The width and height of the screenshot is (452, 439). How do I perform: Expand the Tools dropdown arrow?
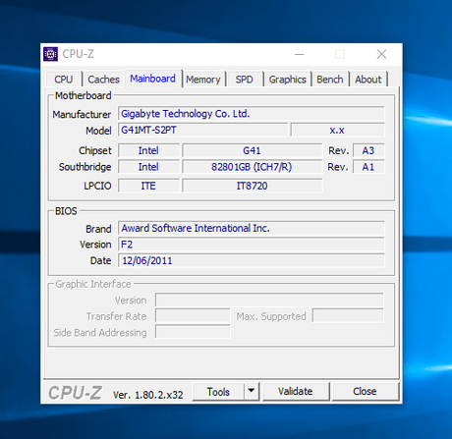pyautogui.click(x=252, y=391)
